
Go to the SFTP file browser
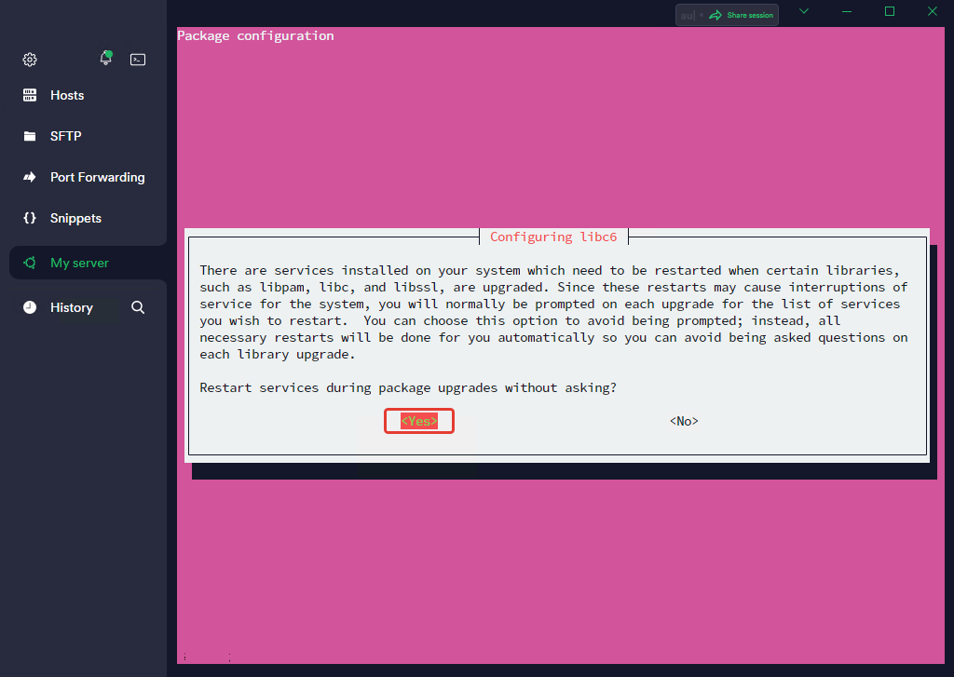[x=65, y=136]
